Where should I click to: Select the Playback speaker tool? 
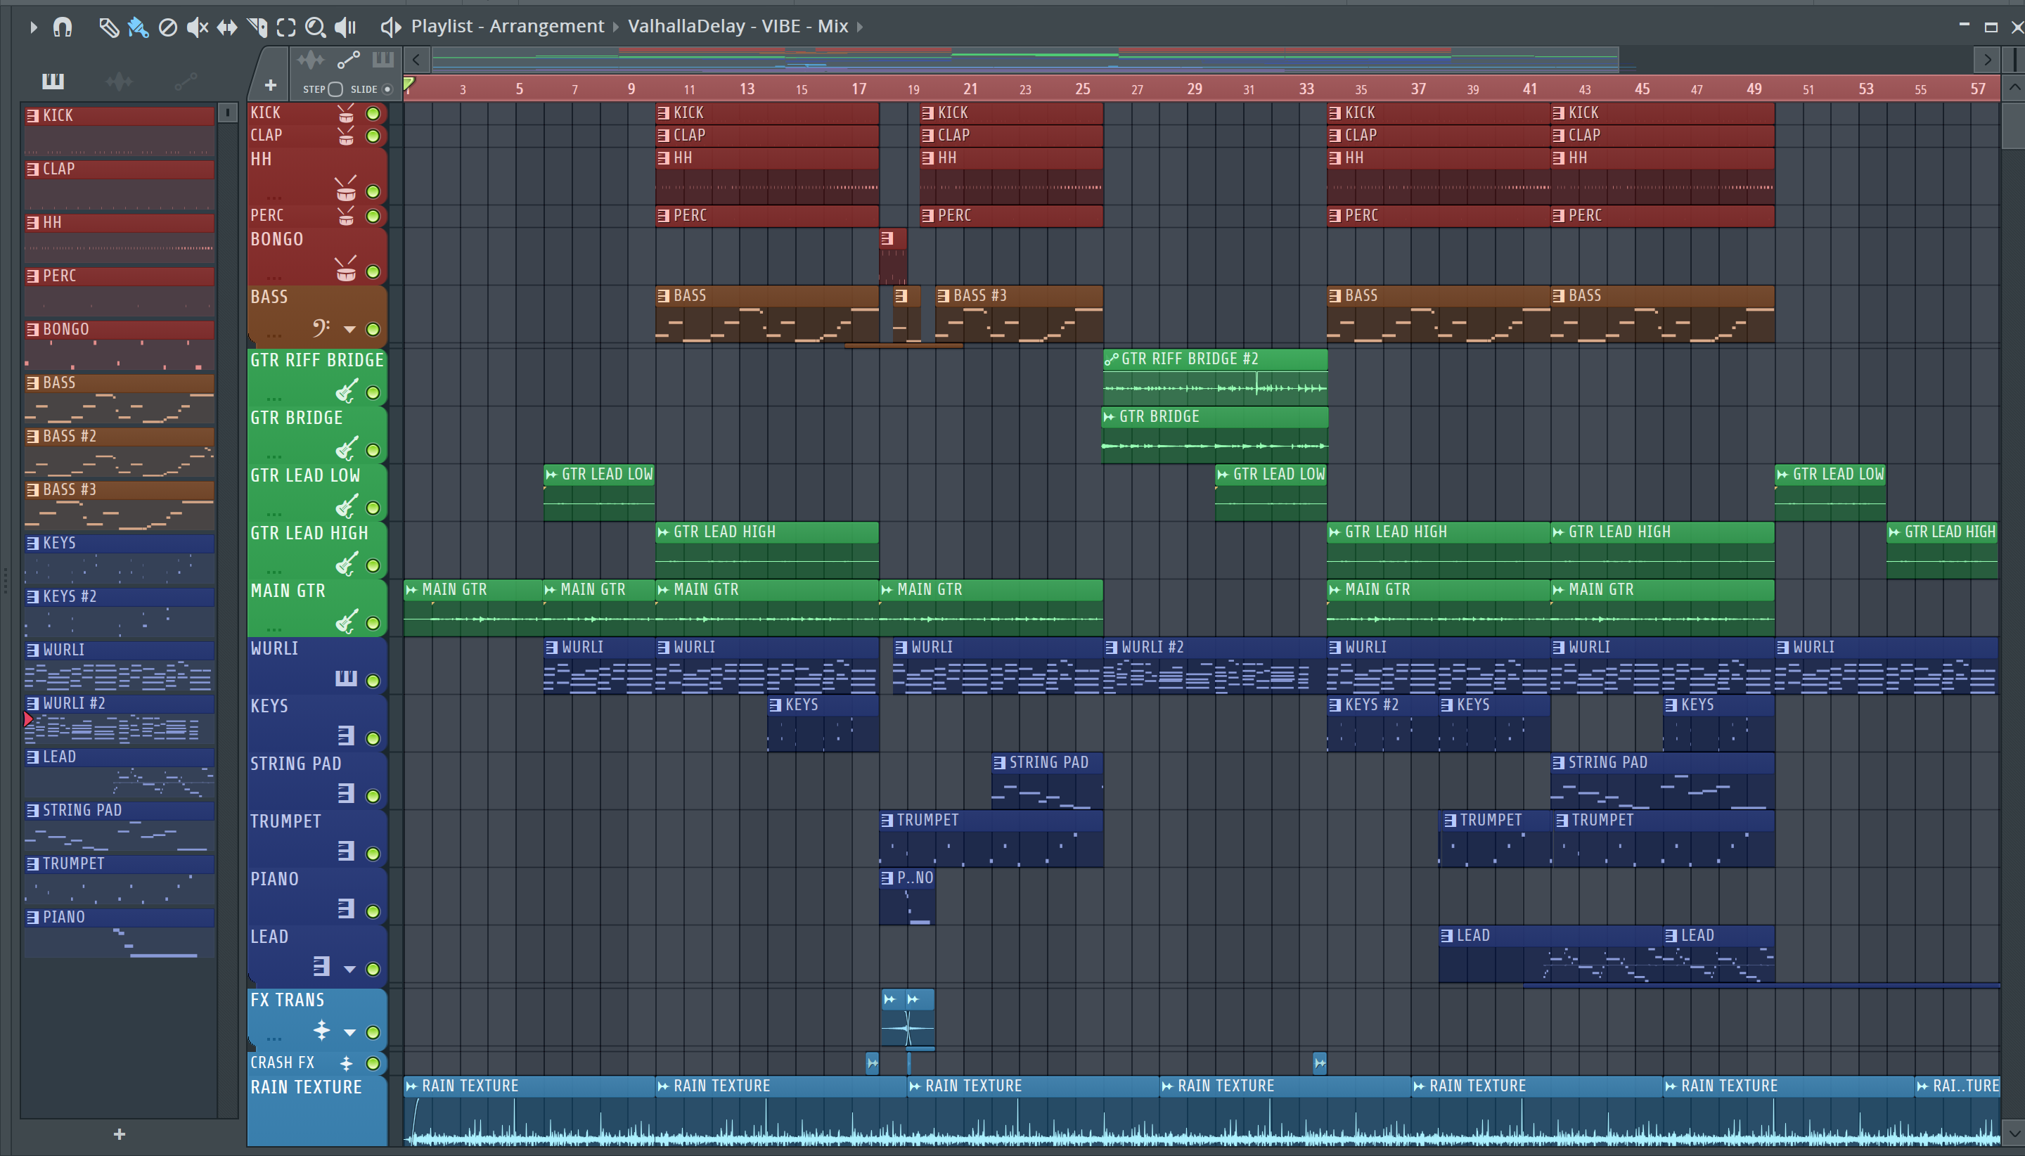point(345,27)
